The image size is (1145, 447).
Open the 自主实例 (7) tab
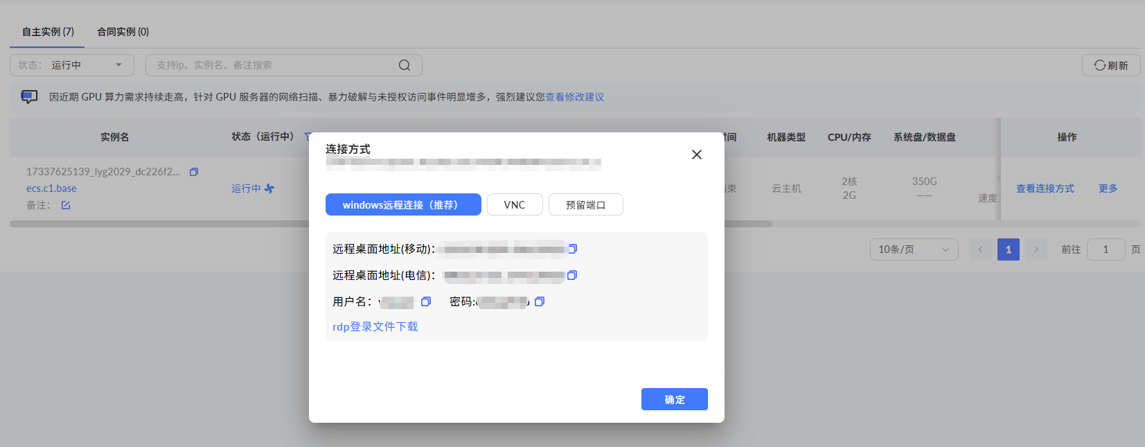pos(48,32)
